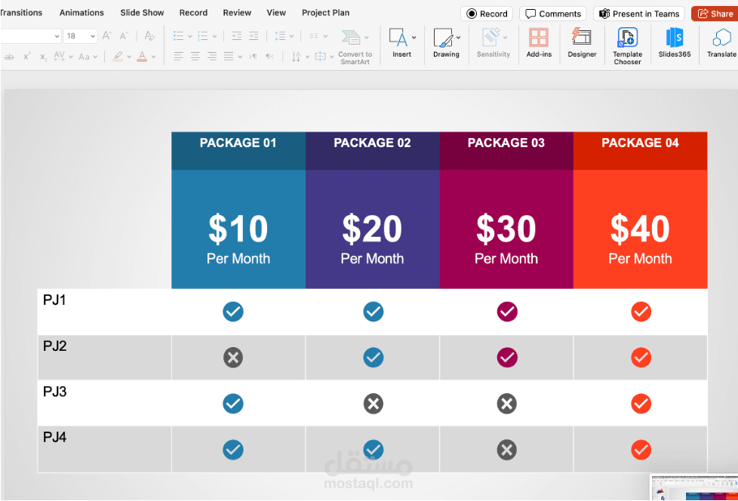This screenshot has height=501, width=738.
Task: Open the slide thumbnail preview in corner
Action: click(693, 487)
